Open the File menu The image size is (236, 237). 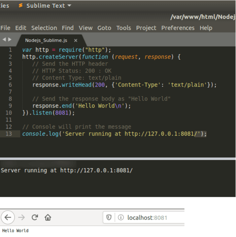coord(5,28)
